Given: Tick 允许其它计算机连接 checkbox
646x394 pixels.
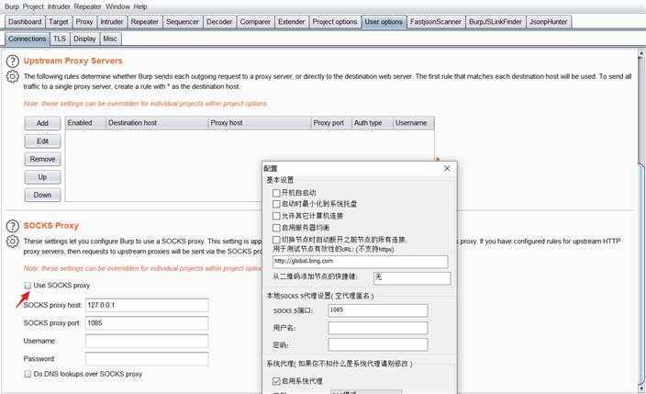Looking at the screenshot, I should tap(276, 216).
